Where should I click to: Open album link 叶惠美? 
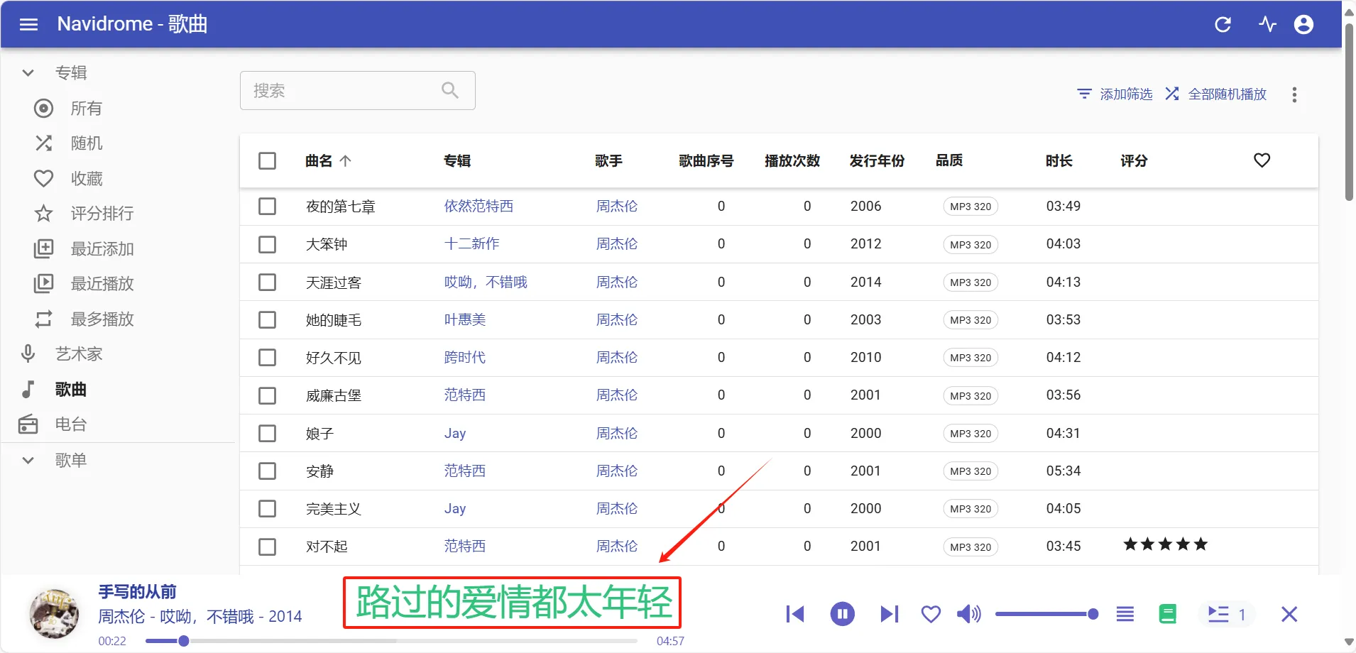pos(465,320)
